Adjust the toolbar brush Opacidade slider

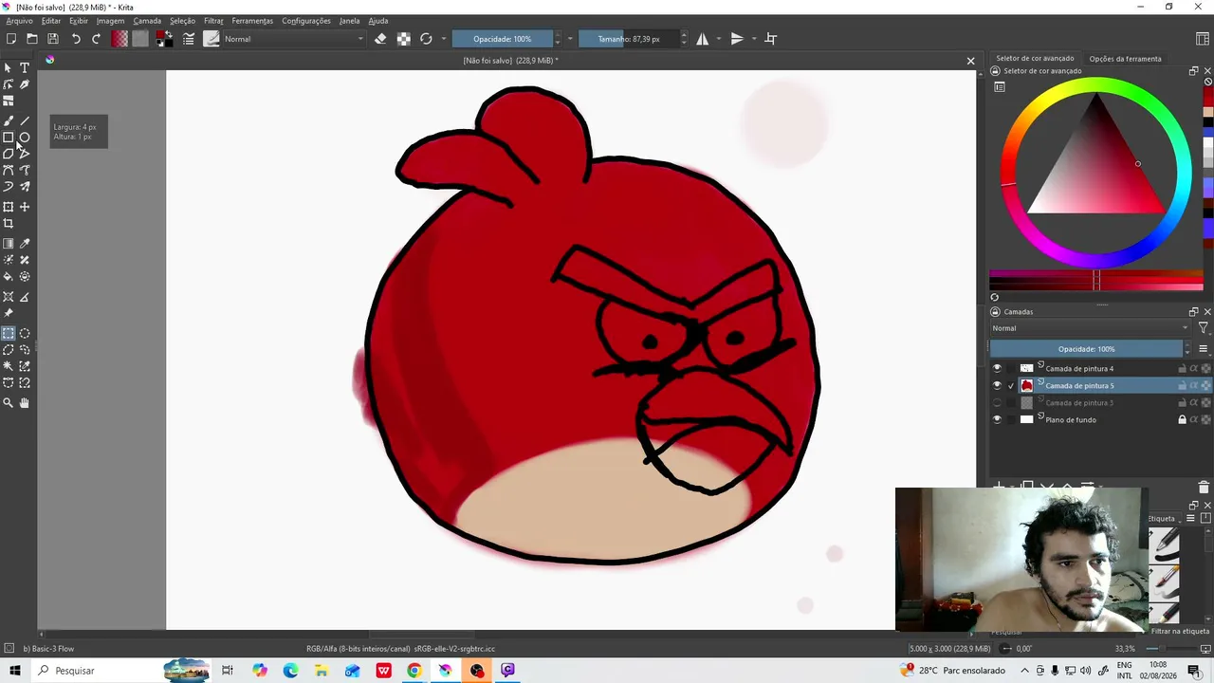tap(502, 39)
